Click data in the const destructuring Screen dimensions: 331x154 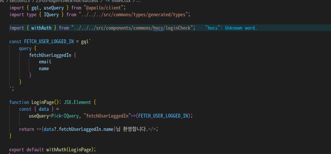pos(44,109)
